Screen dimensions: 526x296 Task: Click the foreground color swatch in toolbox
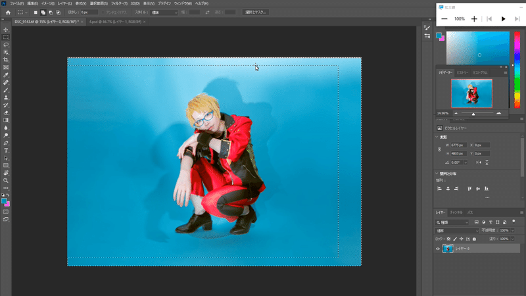tap(4, 201)
